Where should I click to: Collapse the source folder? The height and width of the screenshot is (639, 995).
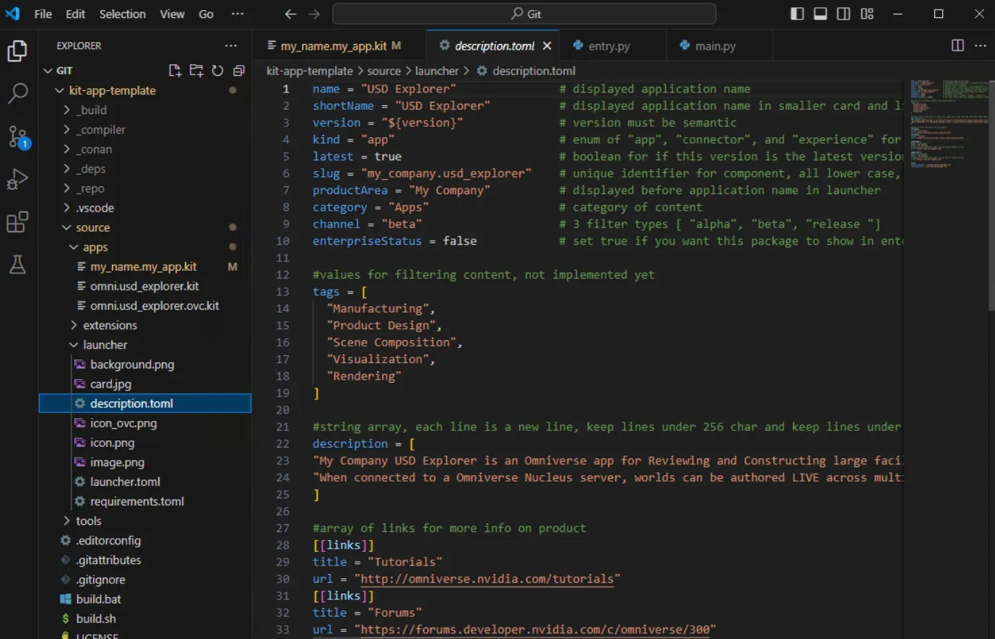pyautogui.click(x=92, y=227)
